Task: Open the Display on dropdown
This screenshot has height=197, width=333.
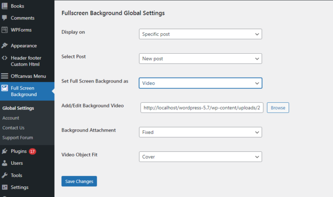Action: tap(200, 34)
